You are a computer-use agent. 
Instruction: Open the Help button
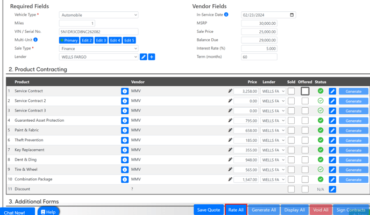(x=48, y=212)
